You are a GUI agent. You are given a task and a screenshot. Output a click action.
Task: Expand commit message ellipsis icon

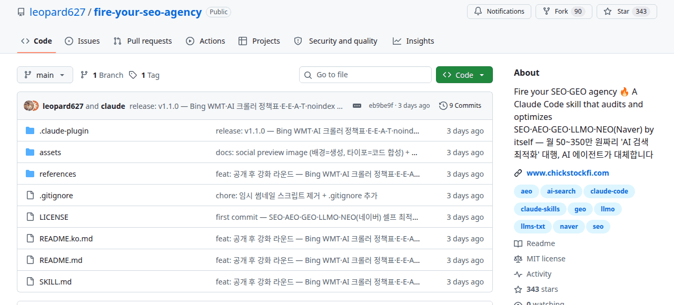(357, 106)
